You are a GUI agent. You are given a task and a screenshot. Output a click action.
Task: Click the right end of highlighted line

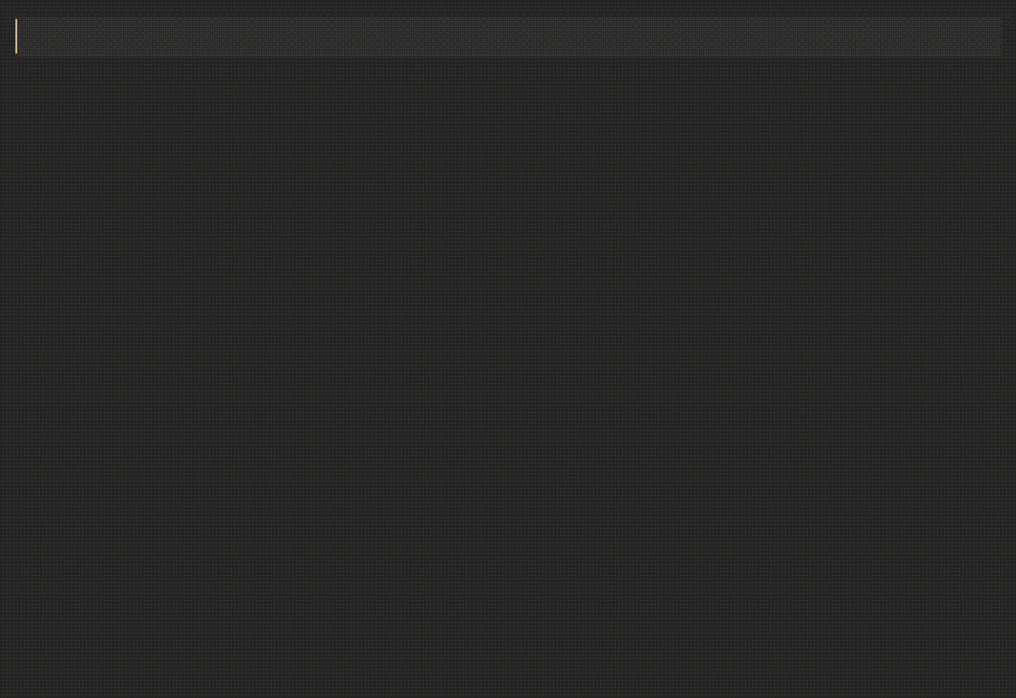point(994,36)
